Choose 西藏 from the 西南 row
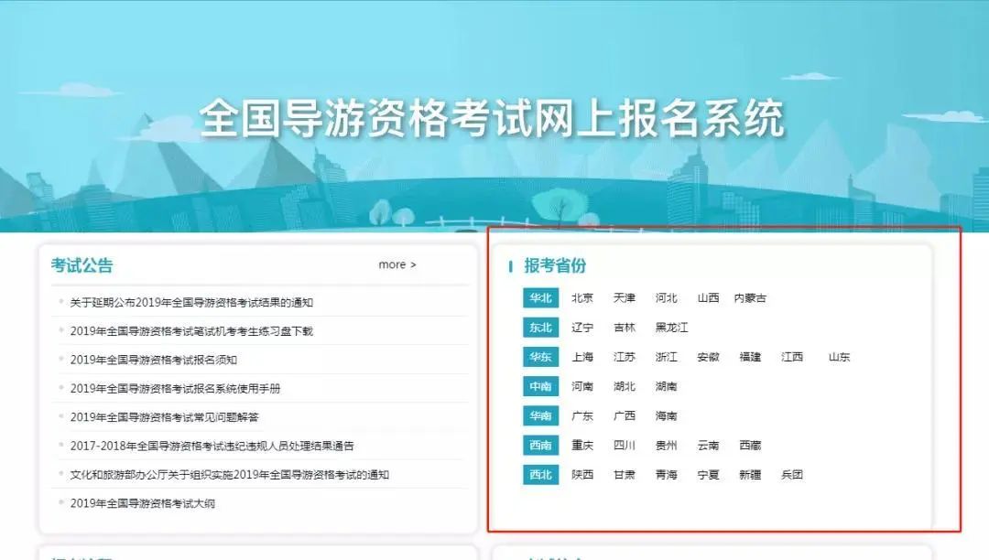This screenshot has height=560, width=989. (x=750, y=446)
